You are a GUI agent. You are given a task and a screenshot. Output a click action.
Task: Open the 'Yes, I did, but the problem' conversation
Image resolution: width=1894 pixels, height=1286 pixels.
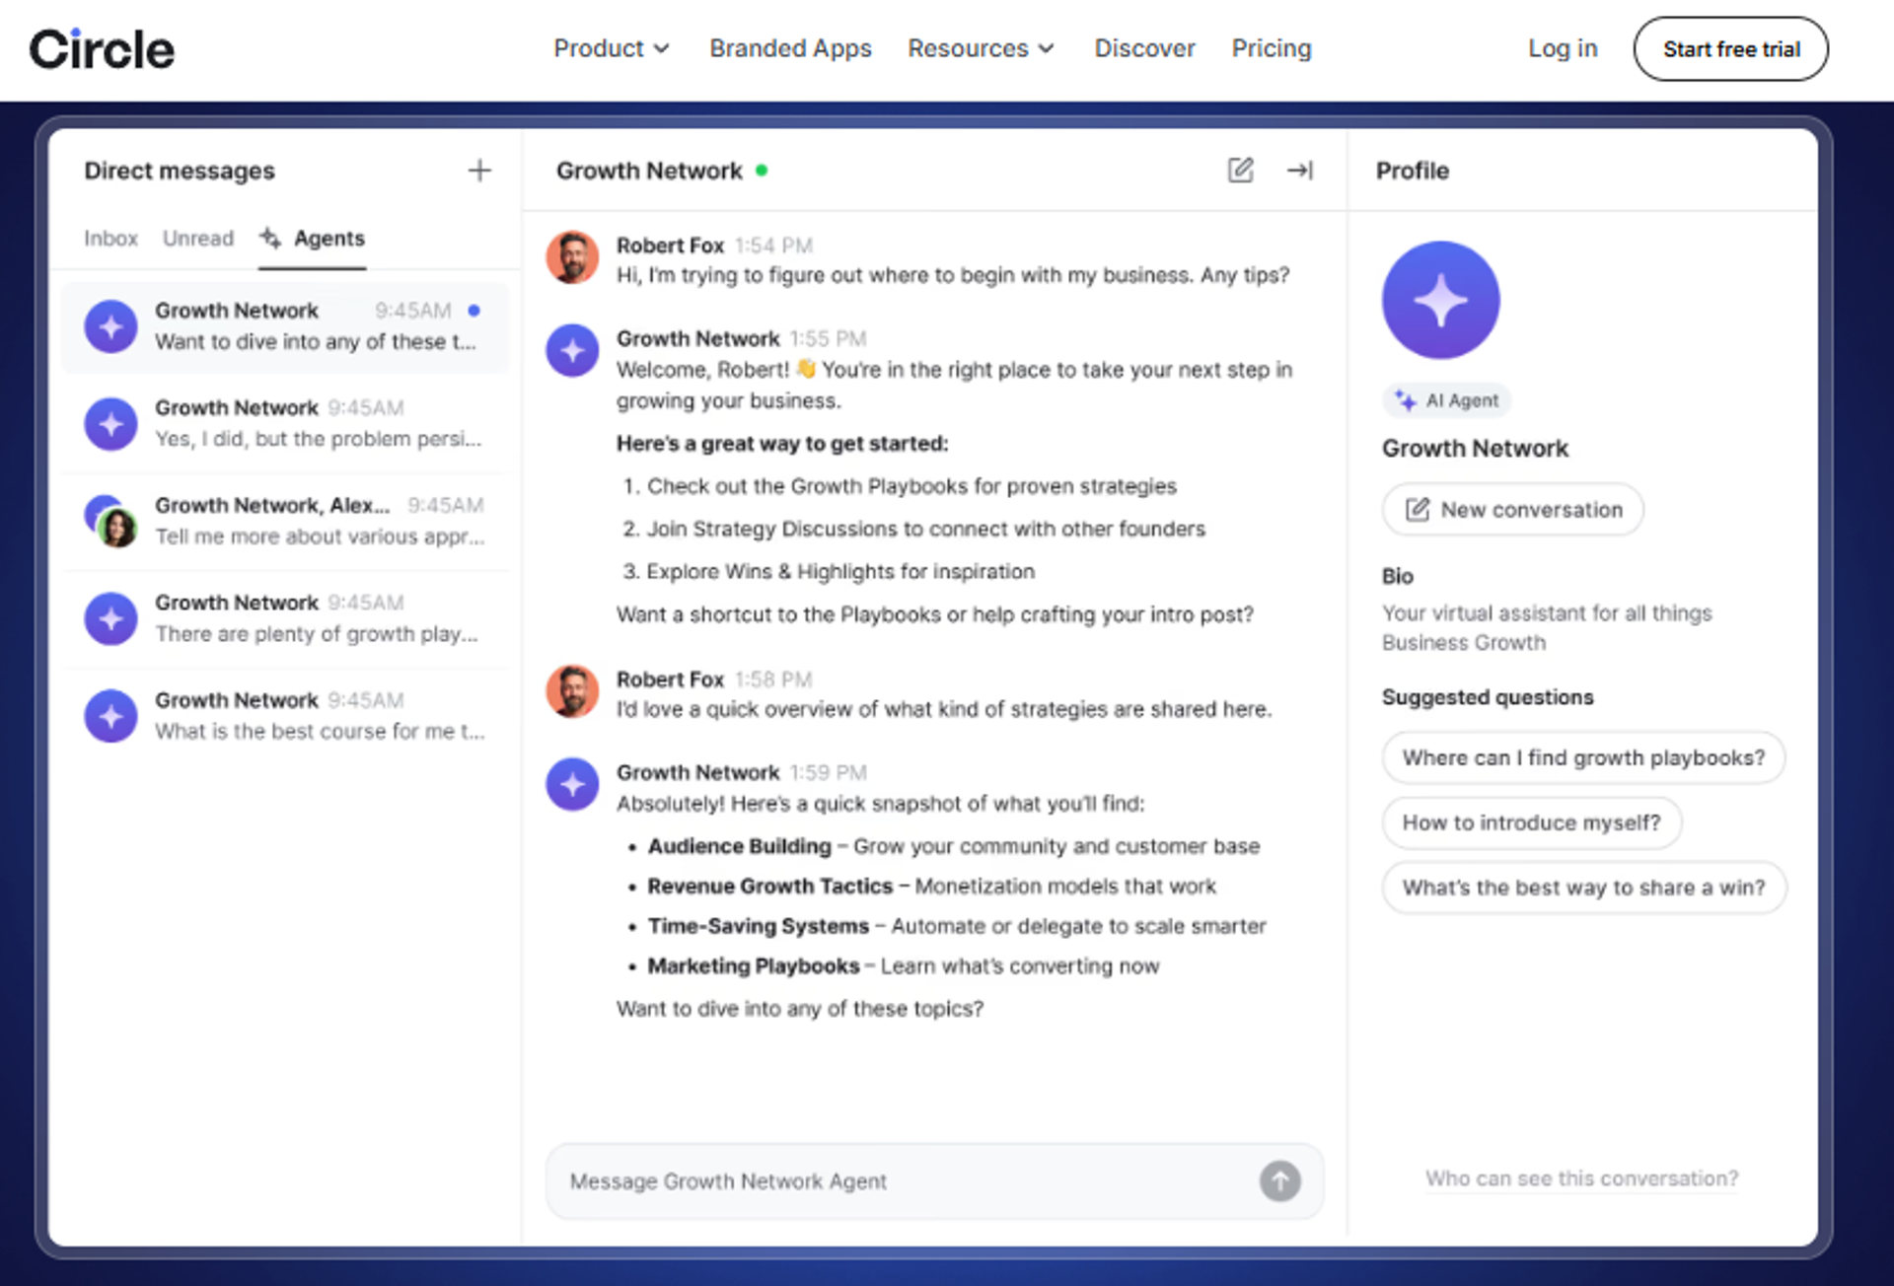point(284,423)
